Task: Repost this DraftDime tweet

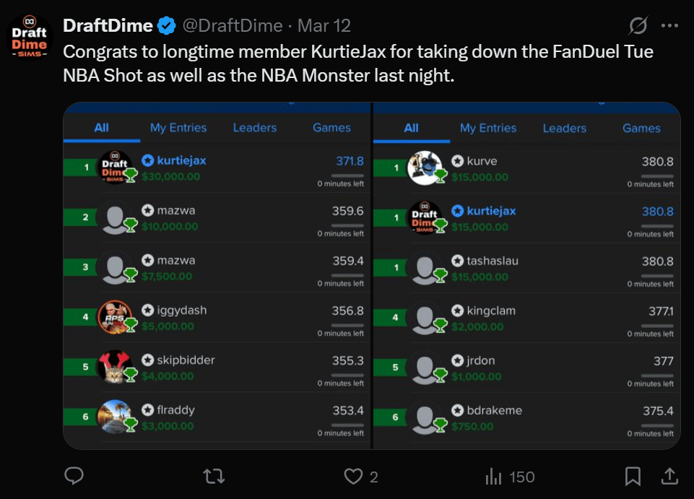Action: [214, 476]
